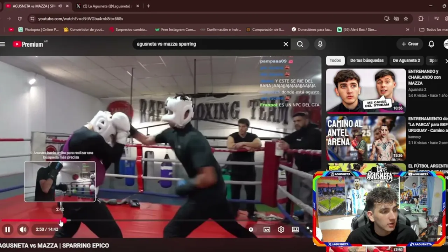Open a new browser tab
448x252 pixels.
point(148,6)
